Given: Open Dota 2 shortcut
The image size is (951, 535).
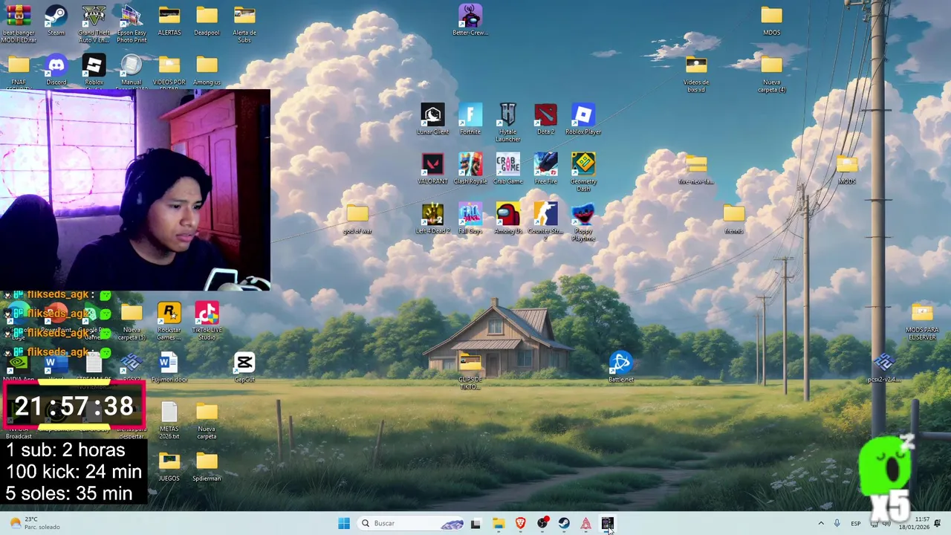Looking at the screenshot, I should pos(545,120).
